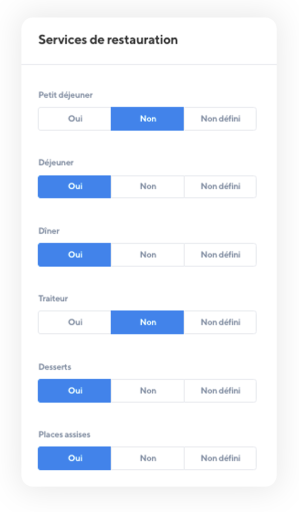The height and width of the screenshot is (512, 299).
Task: Select Non for Petit déjeuner
Action: click(x=147, y=119)
